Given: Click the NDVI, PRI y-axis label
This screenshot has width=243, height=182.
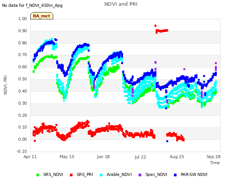Looking at the screenshot, I should (x=5, y=85).
